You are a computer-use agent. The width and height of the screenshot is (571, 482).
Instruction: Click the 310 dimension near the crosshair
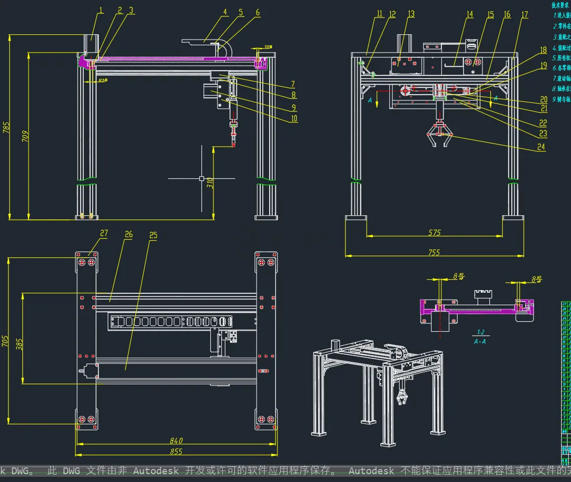[210, 183]
